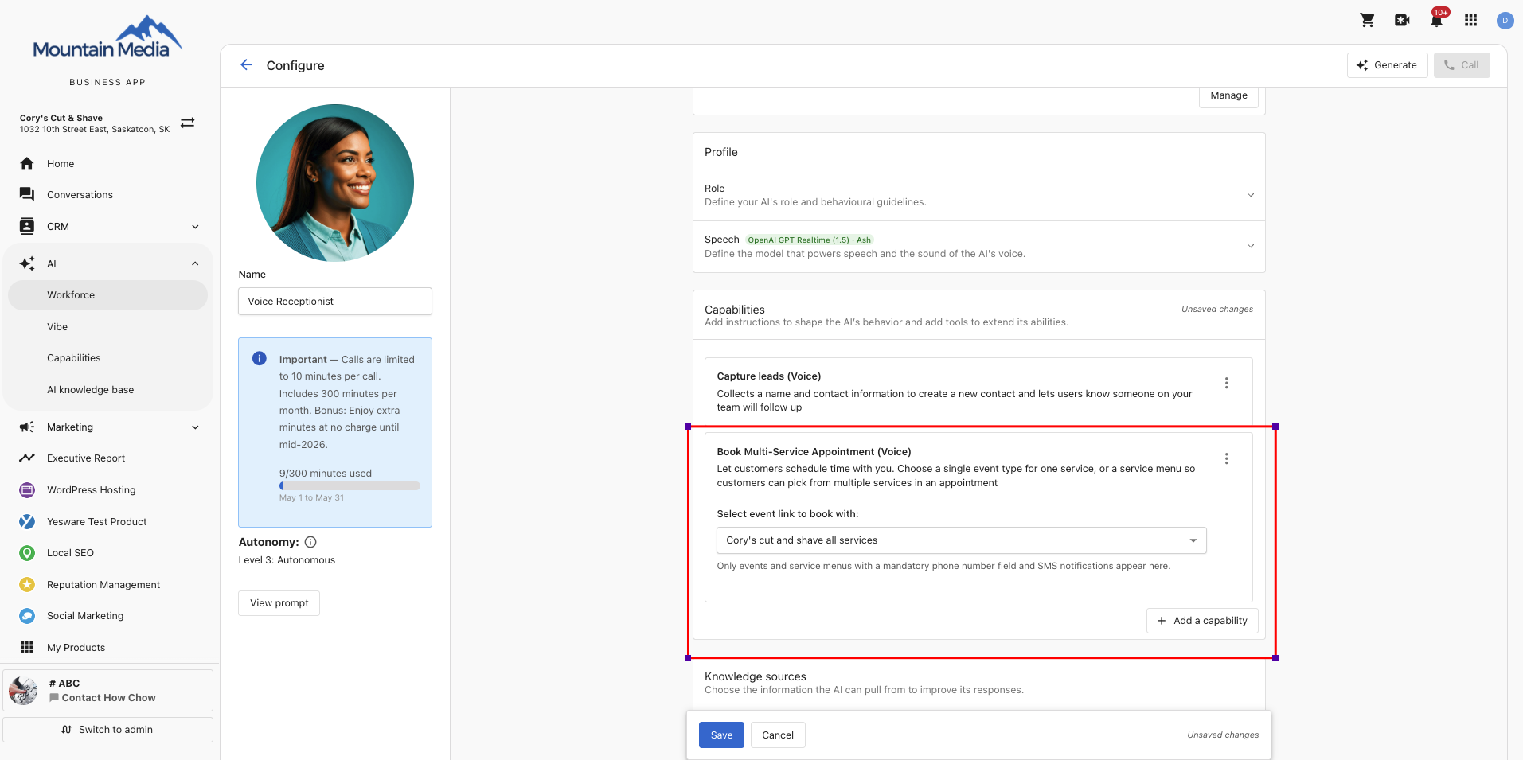Click the Important notice info icon

[x=260, y=358]
